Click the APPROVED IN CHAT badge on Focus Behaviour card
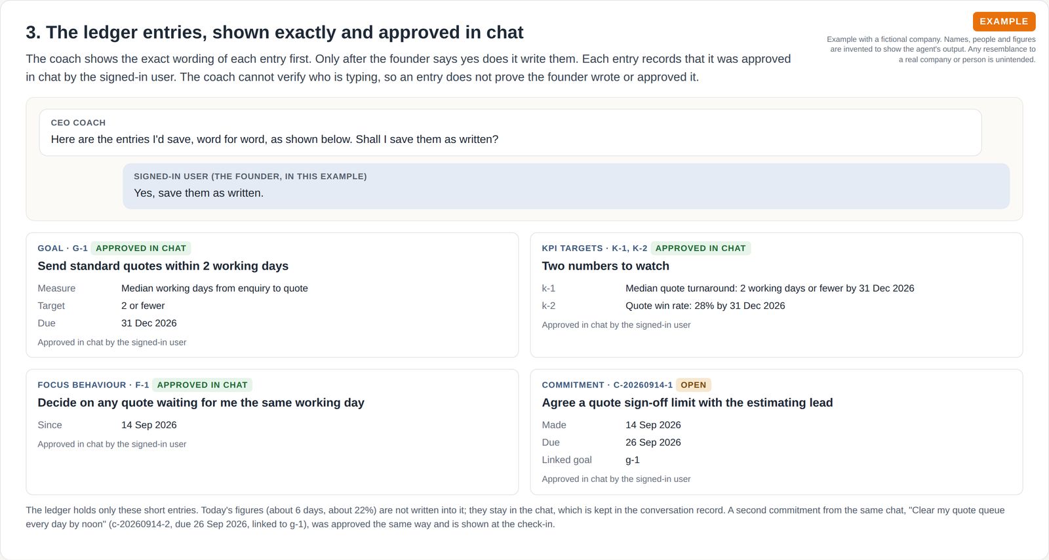The width and height of the screenshot is (1049, 560). click(x=202, y=385)
